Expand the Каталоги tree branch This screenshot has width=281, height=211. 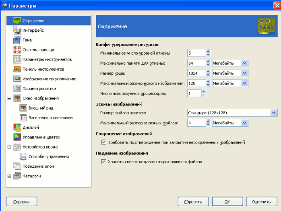coord(9,176)
